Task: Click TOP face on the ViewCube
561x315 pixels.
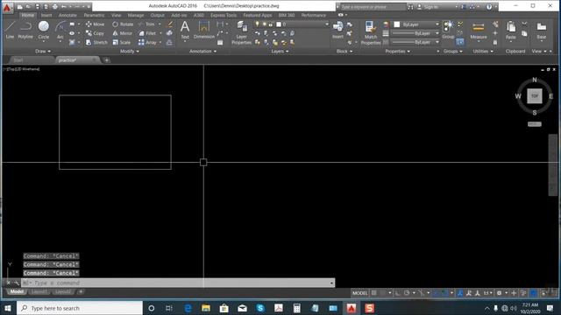Action: tap(534, 96)
